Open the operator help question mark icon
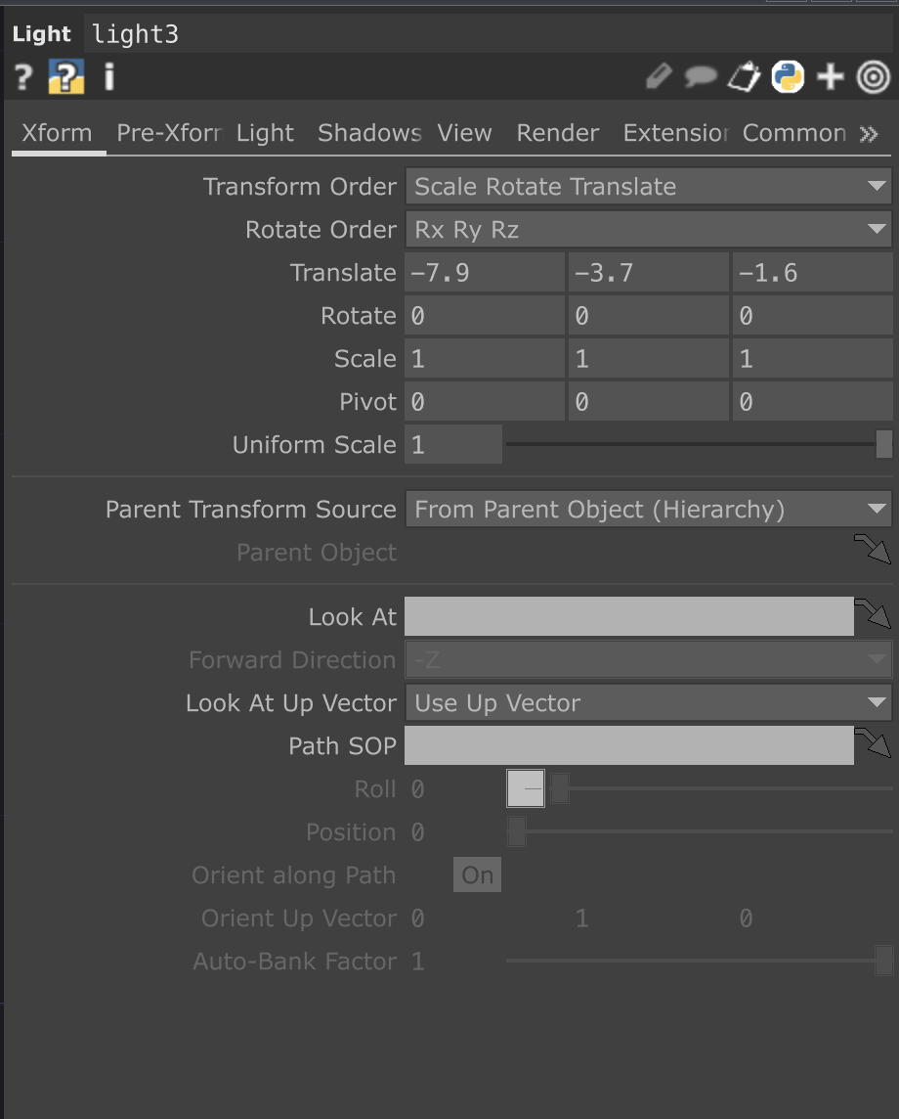Viewport: 899px width, 1119px height. 23,76
